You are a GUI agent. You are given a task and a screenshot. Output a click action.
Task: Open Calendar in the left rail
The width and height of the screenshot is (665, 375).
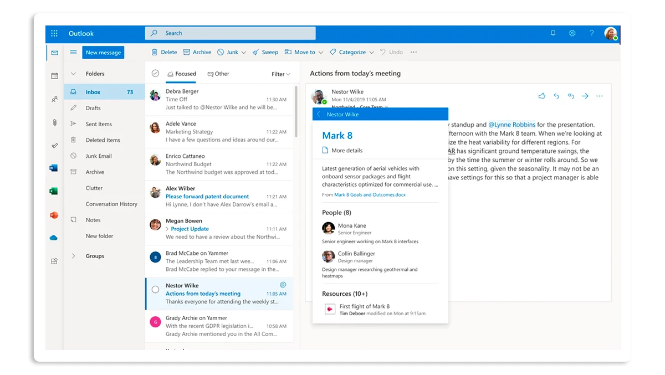click(x=54, y=76)
